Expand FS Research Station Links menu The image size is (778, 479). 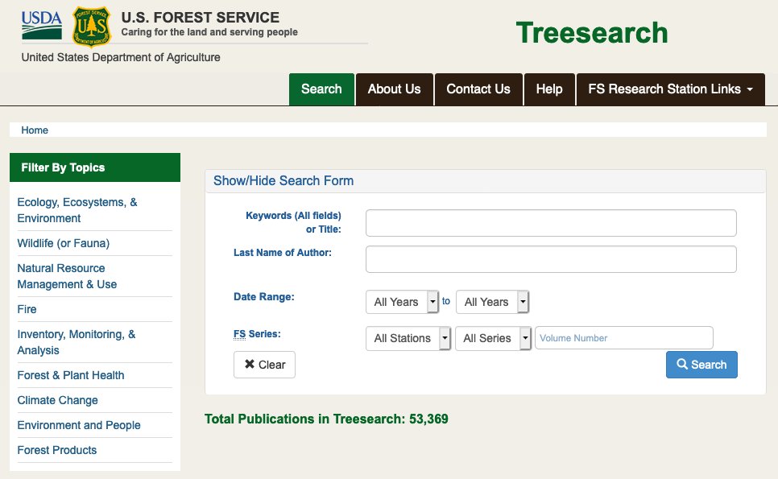coord(670,89)
